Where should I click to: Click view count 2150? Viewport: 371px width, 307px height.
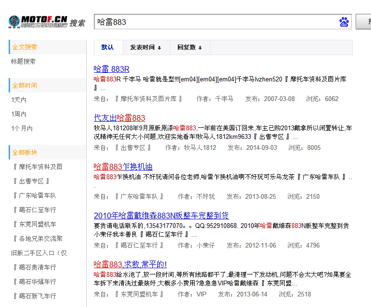(x=313, y=197)
